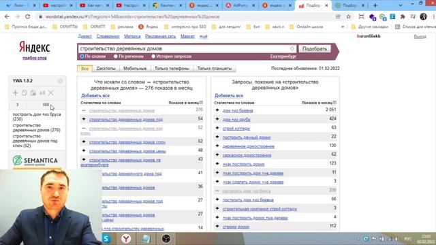436x245 pixels.
Task: Open 'Метрика' top menu link
Action: point(132,36)
